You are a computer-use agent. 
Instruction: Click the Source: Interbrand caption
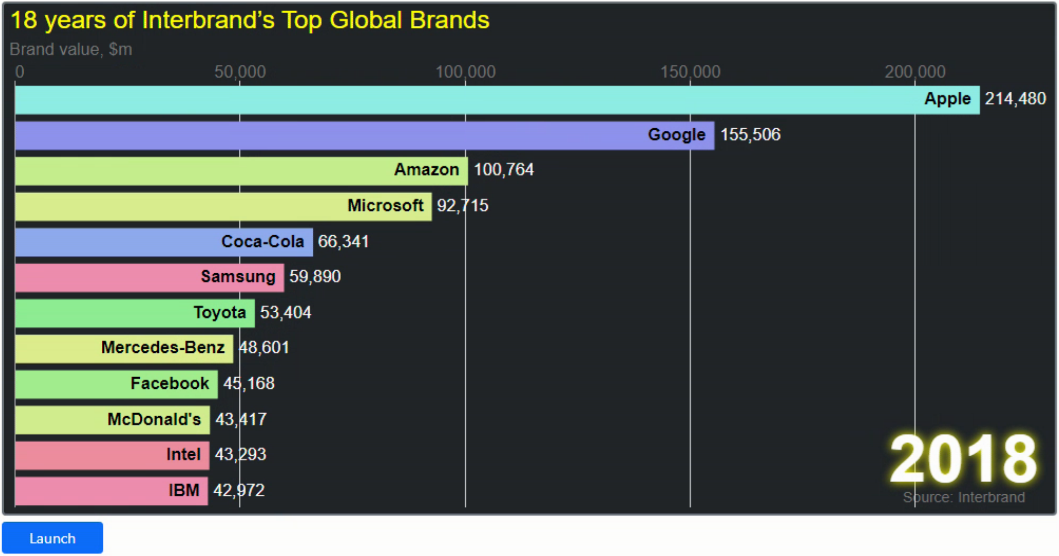[x=964, y=497]
